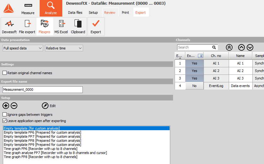Switch to Measure mode
Viewport: 264px width, 164px height.
[28, 9]
